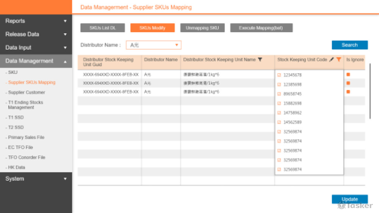Click the table's vertical scrollbar
This screenshot has height=213, width=379.
(x=370, y=91)
